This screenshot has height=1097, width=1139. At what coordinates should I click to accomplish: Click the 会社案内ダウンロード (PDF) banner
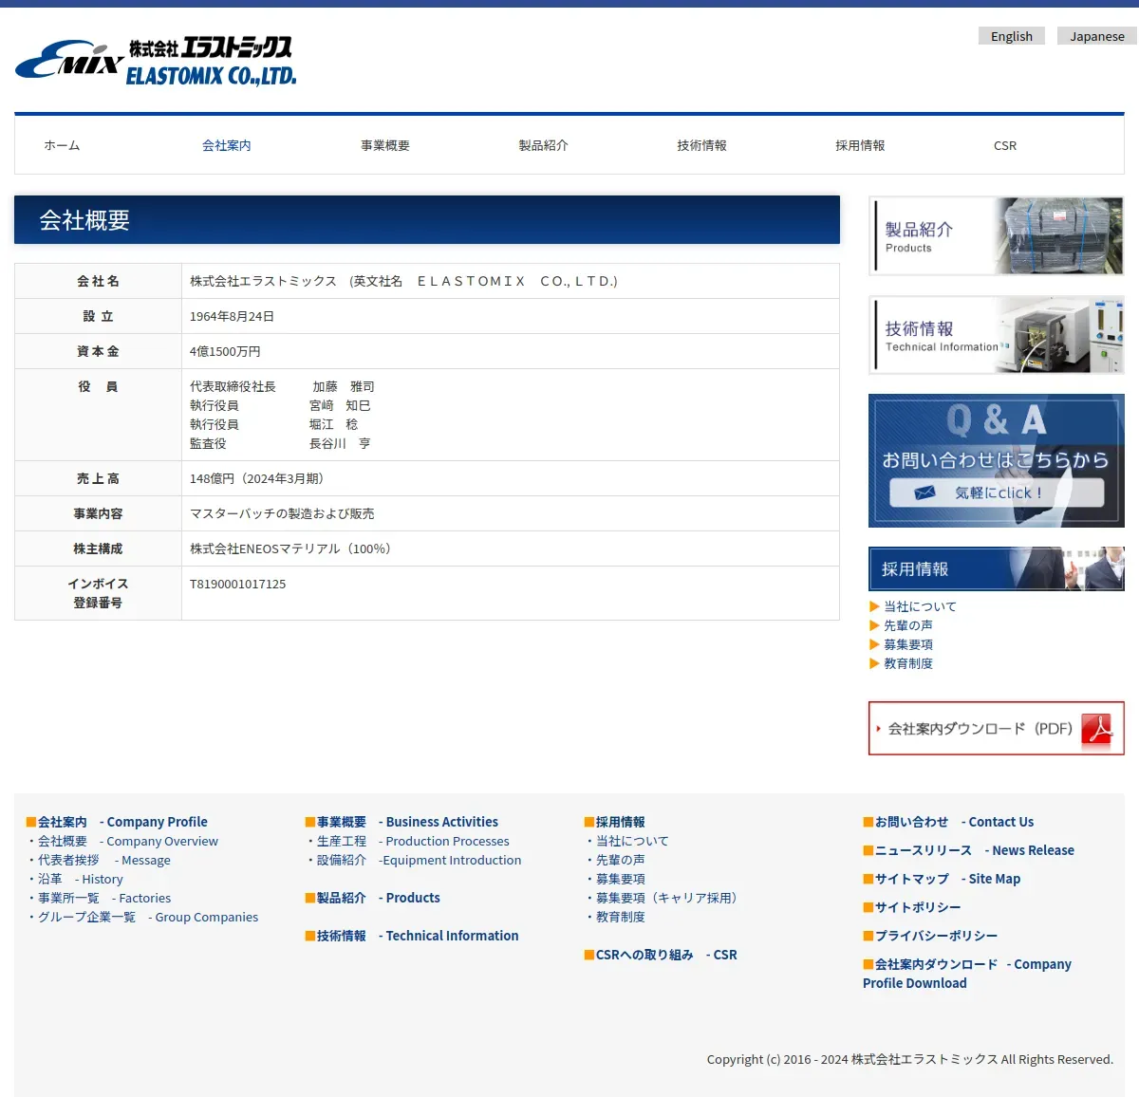[997, 729]
